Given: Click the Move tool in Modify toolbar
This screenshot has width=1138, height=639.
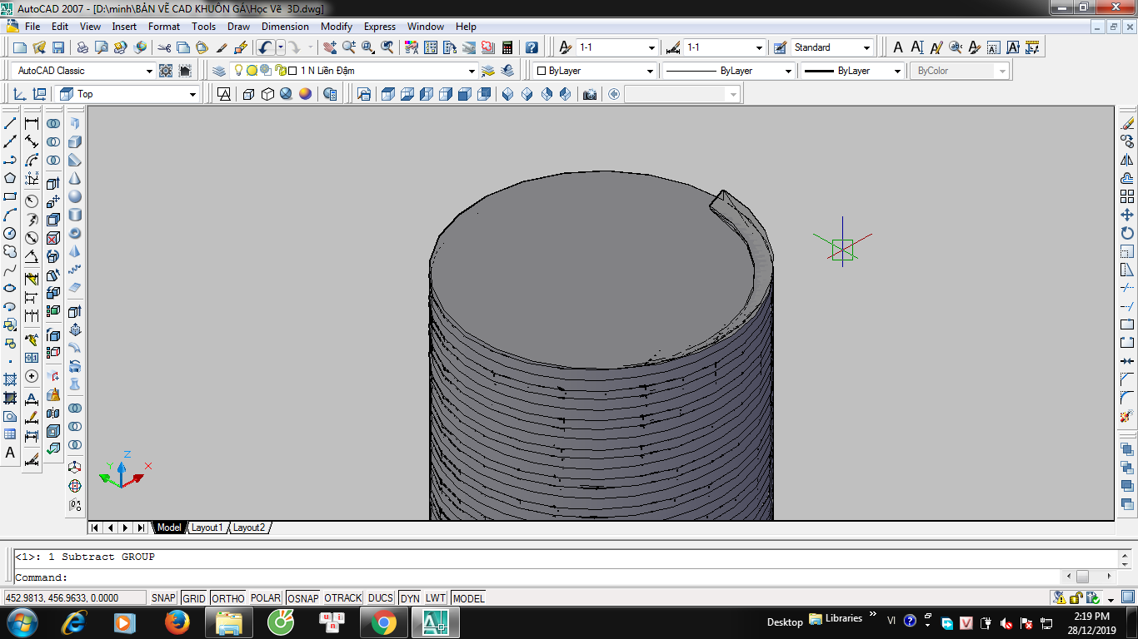Looking at the screenshot, I should coord(1127,215).
